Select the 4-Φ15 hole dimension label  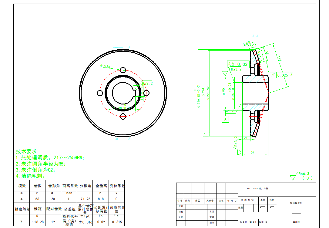(105, 66)
